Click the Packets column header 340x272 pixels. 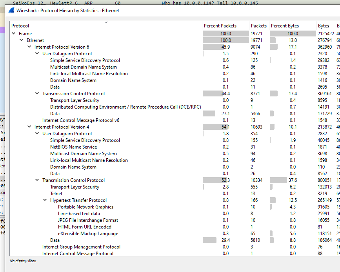(258, 26)
